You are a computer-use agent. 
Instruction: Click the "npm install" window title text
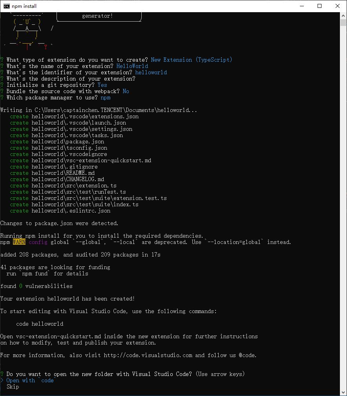(24, 6)
